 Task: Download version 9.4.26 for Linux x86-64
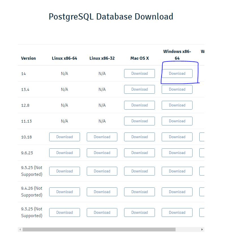click(64, 192)
